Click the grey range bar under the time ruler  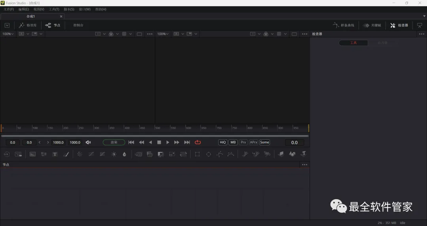pyautogui.click(x=155, y=136)
